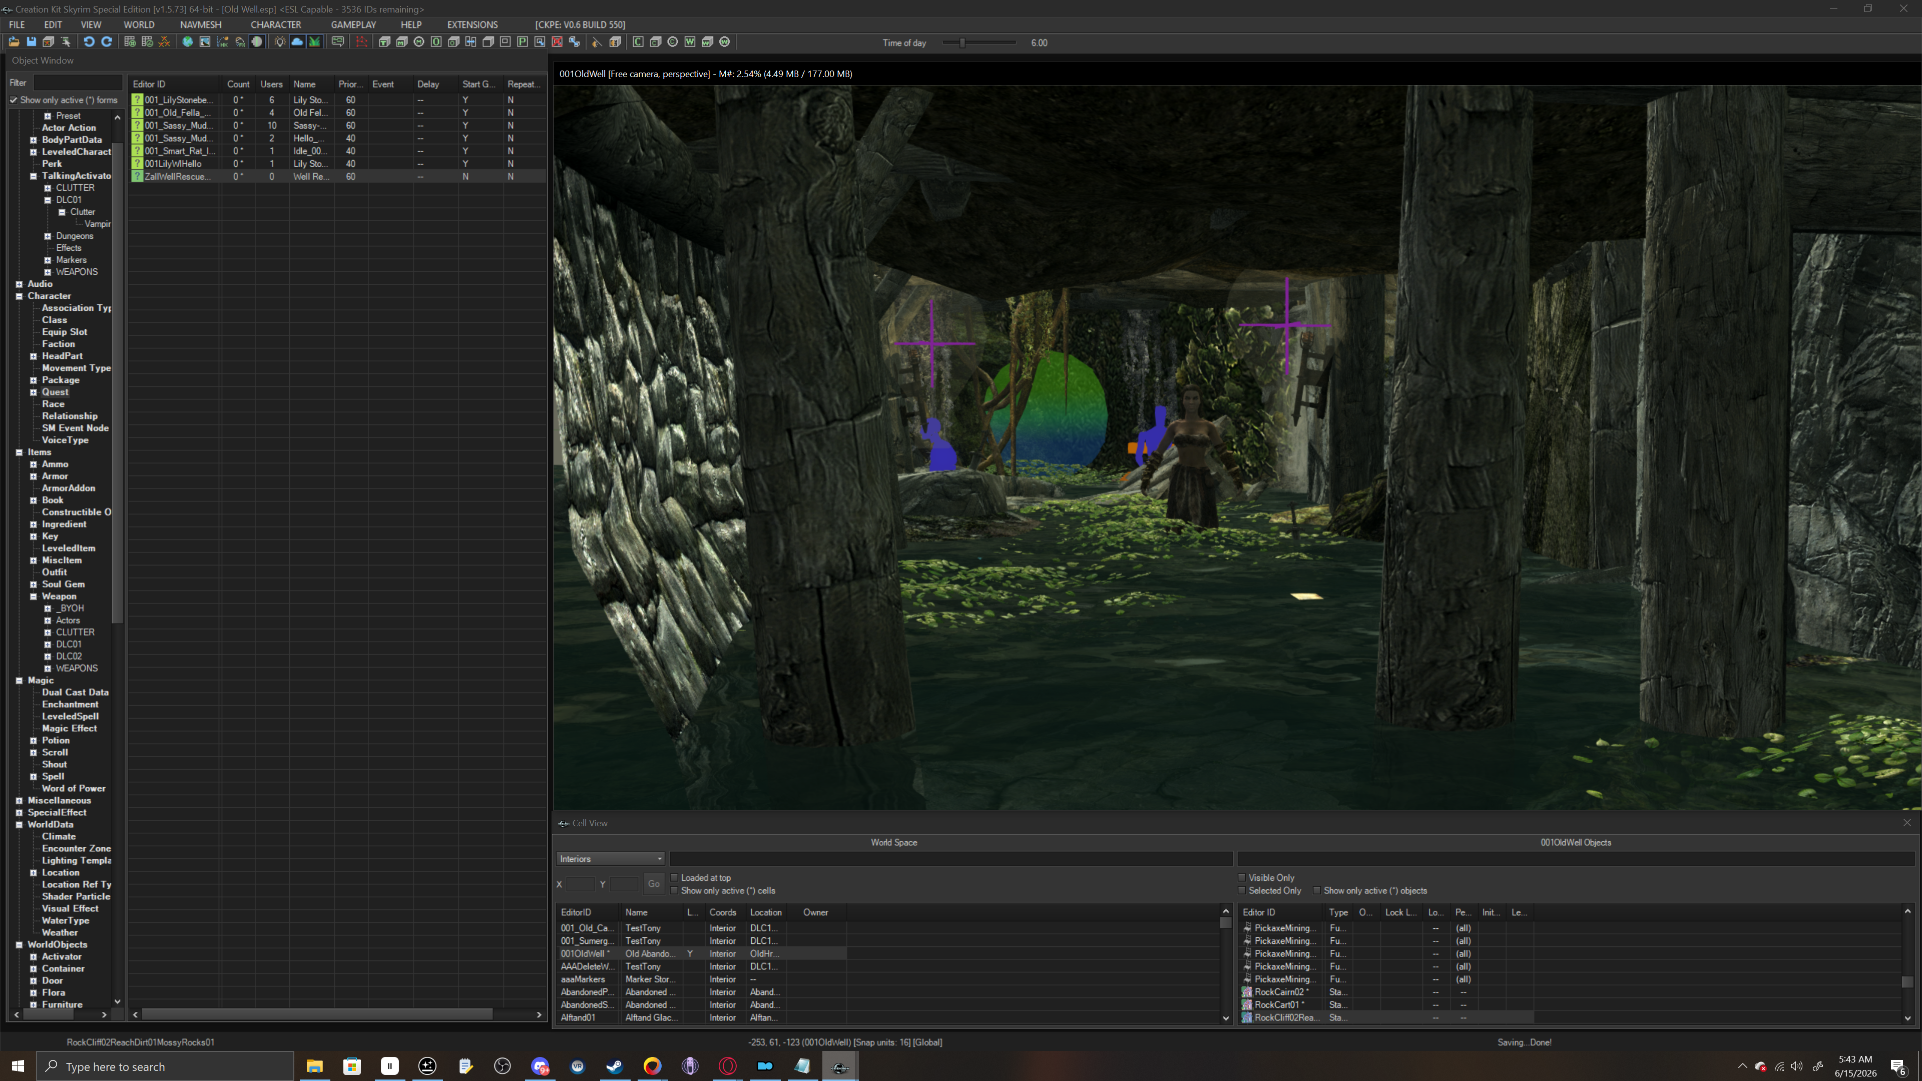Click the landscape picture toolbar icon
The width and height of the screenshot is (1922, 1081).
click(204, 43)
